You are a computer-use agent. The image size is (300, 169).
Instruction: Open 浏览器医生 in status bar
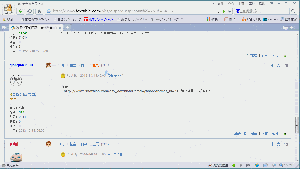tap(218, 165)
